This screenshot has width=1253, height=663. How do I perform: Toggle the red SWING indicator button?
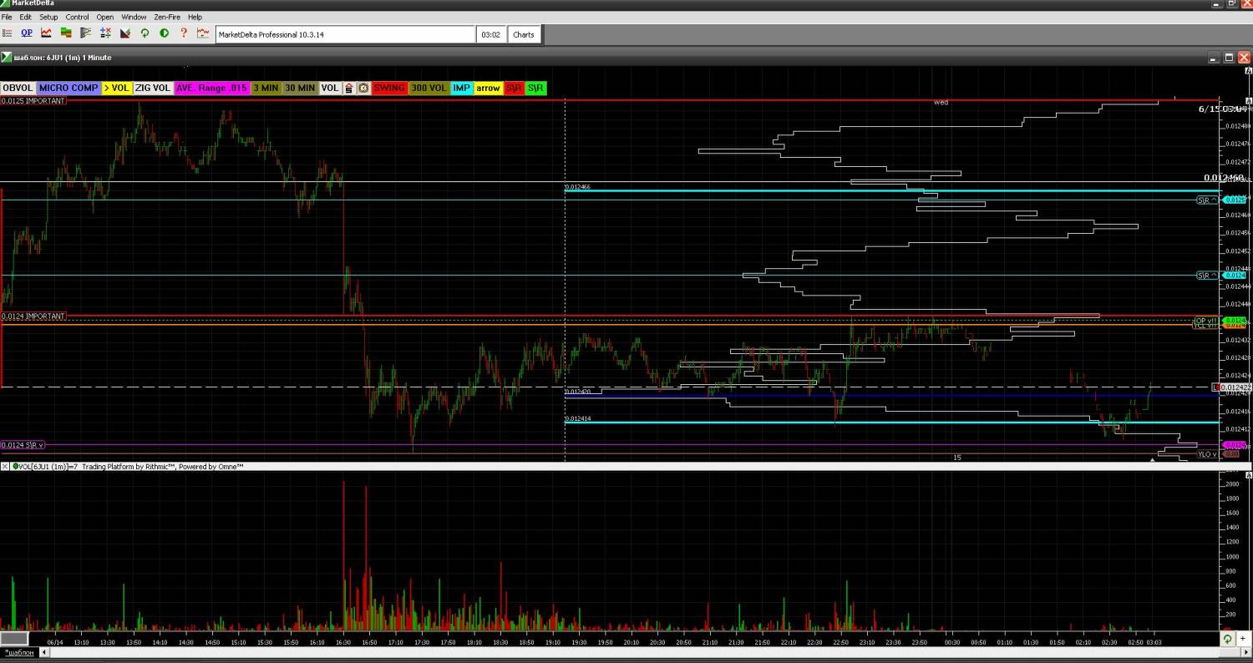[389, 88]
